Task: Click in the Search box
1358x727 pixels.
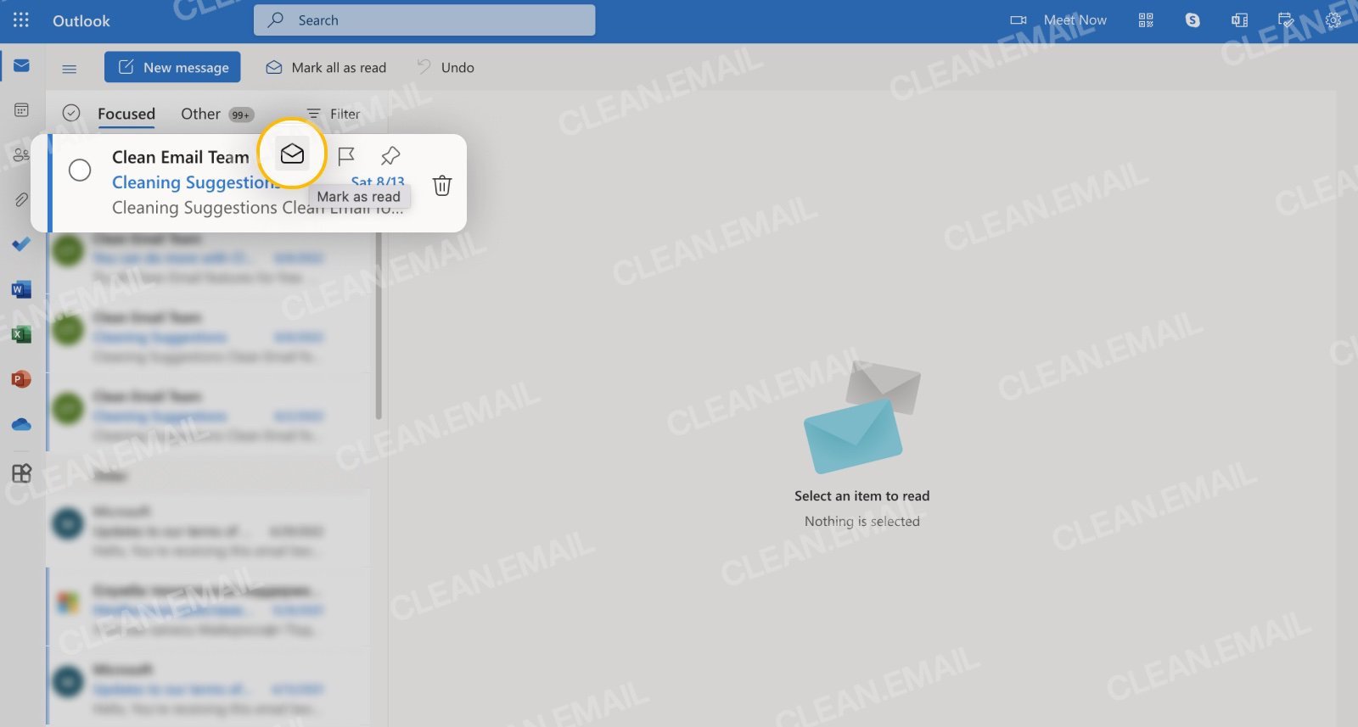Action: point(424,20)
